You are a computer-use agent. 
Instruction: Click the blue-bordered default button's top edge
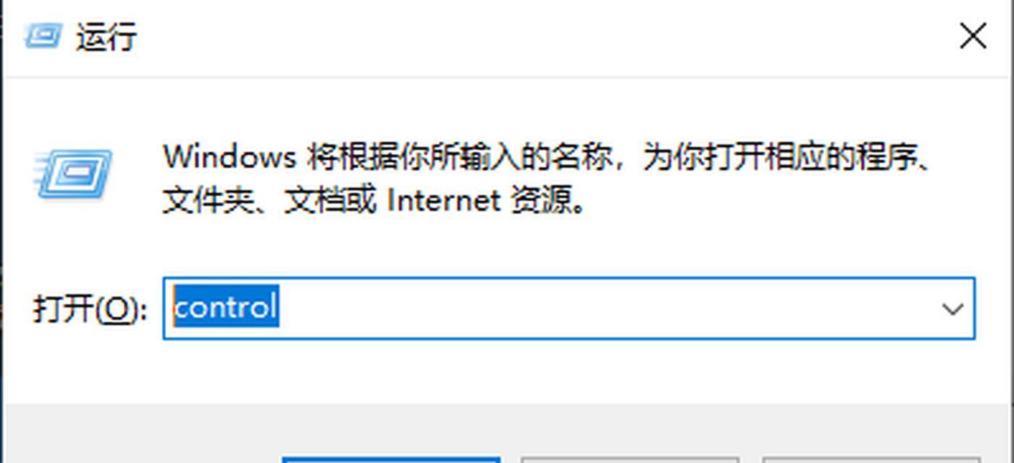point(391,459)
